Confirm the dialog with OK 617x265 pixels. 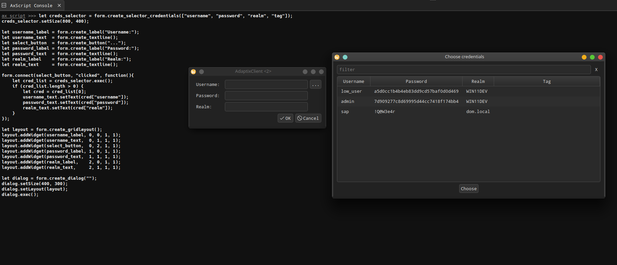tap(285, 118)
